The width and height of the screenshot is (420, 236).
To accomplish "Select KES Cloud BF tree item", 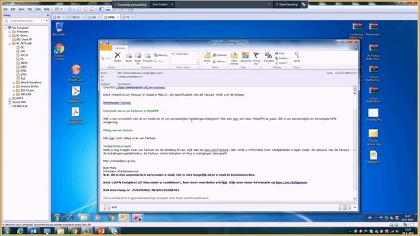I will [x=24, y=39].
